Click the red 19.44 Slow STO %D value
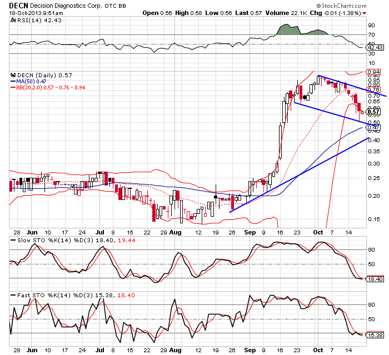The height and width of the screenshot is (355, 389). click(127, 240)
